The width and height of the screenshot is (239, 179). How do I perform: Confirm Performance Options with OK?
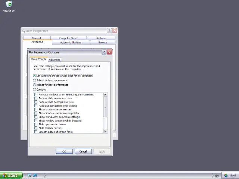coord(64,151)
